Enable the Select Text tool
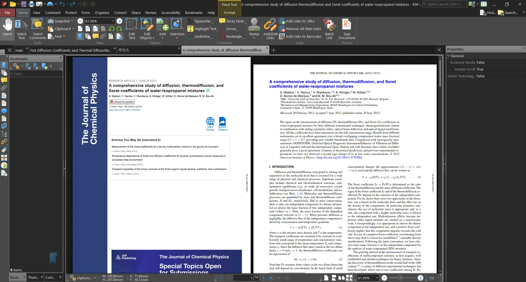526x282 pixels. (x=22, y=28)
